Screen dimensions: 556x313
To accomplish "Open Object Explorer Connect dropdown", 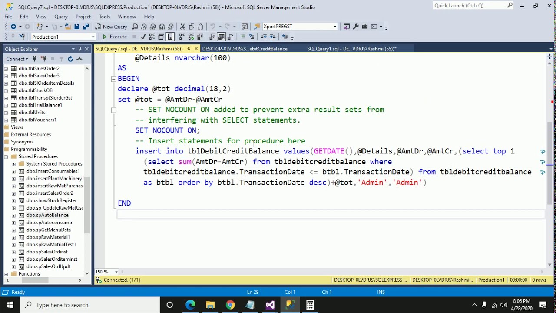I will click(x=17, y=59).
